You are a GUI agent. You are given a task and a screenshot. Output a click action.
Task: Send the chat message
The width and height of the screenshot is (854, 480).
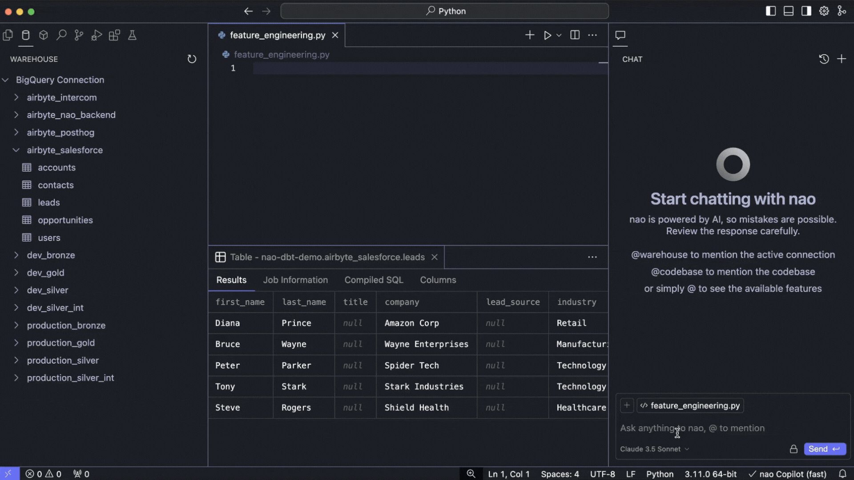825,449
